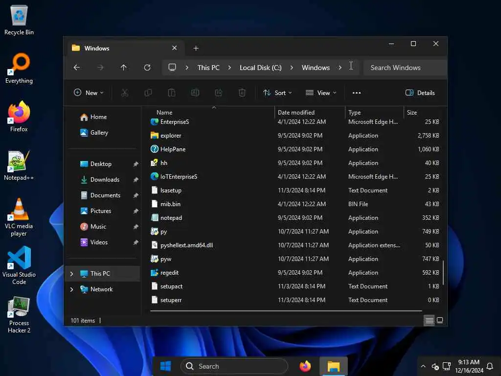Click chevron after This PC breadcrumb

pyautogui.click(x=229, y=68)
